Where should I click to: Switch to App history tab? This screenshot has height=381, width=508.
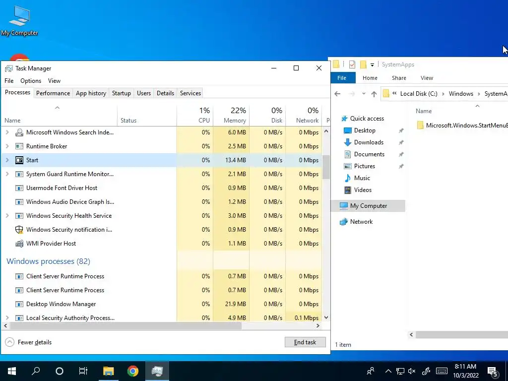click(91, 93)
